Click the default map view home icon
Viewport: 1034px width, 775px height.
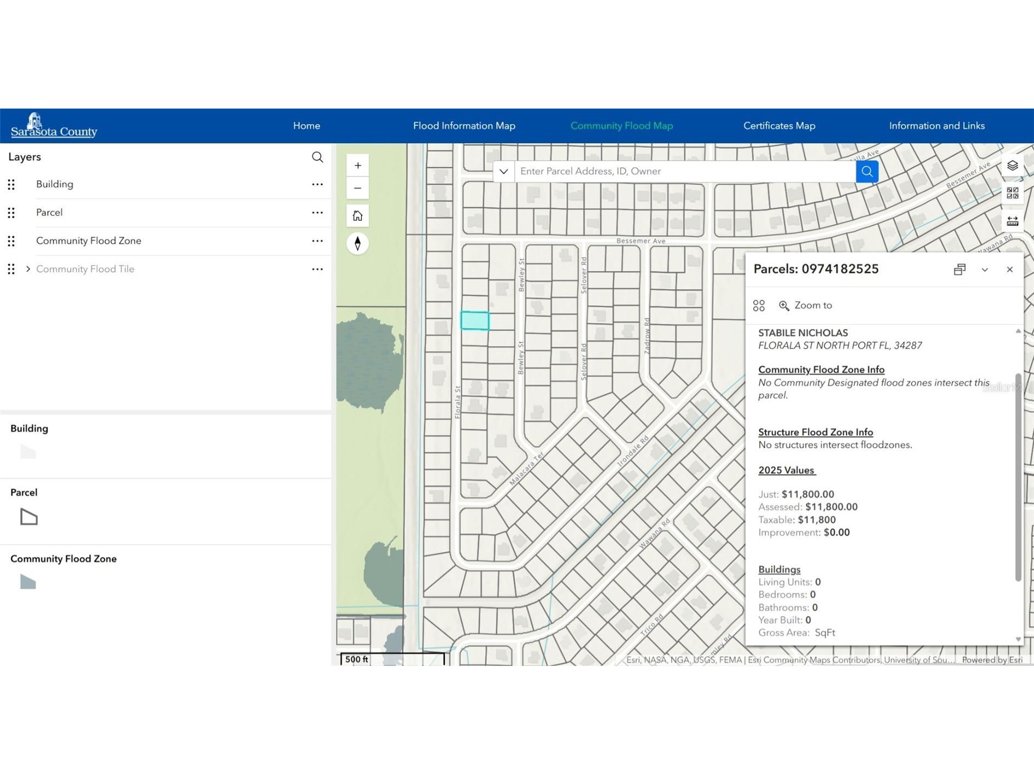(357, 216)
